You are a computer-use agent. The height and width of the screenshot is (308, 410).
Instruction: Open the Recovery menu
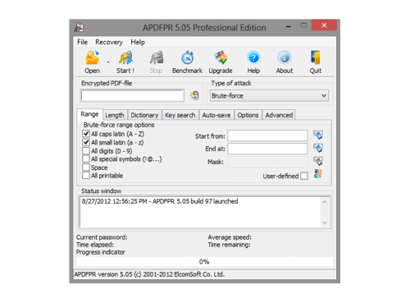pyautogui.click(x=109, y=42)
